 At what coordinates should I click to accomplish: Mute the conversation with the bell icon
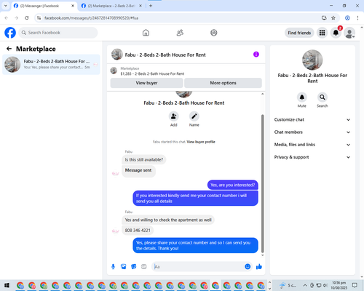pos(302,97)
